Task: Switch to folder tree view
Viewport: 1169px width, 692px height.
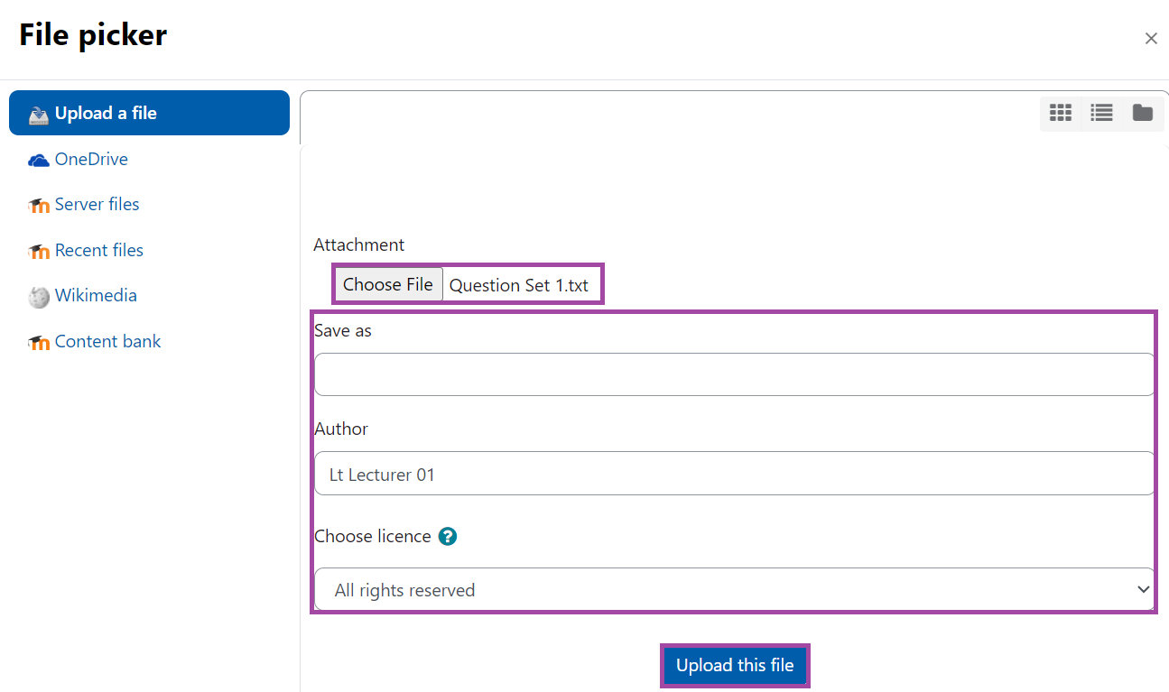Action: coord(1143,113)
